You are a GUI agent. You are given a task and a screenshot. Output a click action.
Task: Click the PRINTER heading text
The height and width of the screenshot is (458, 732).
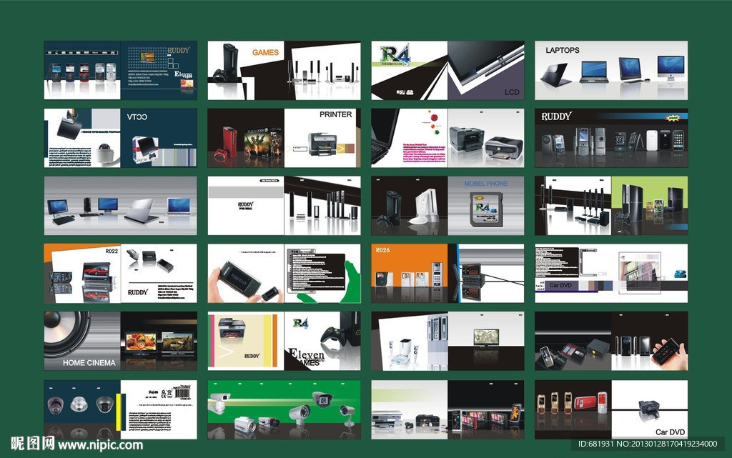[335, 114]
